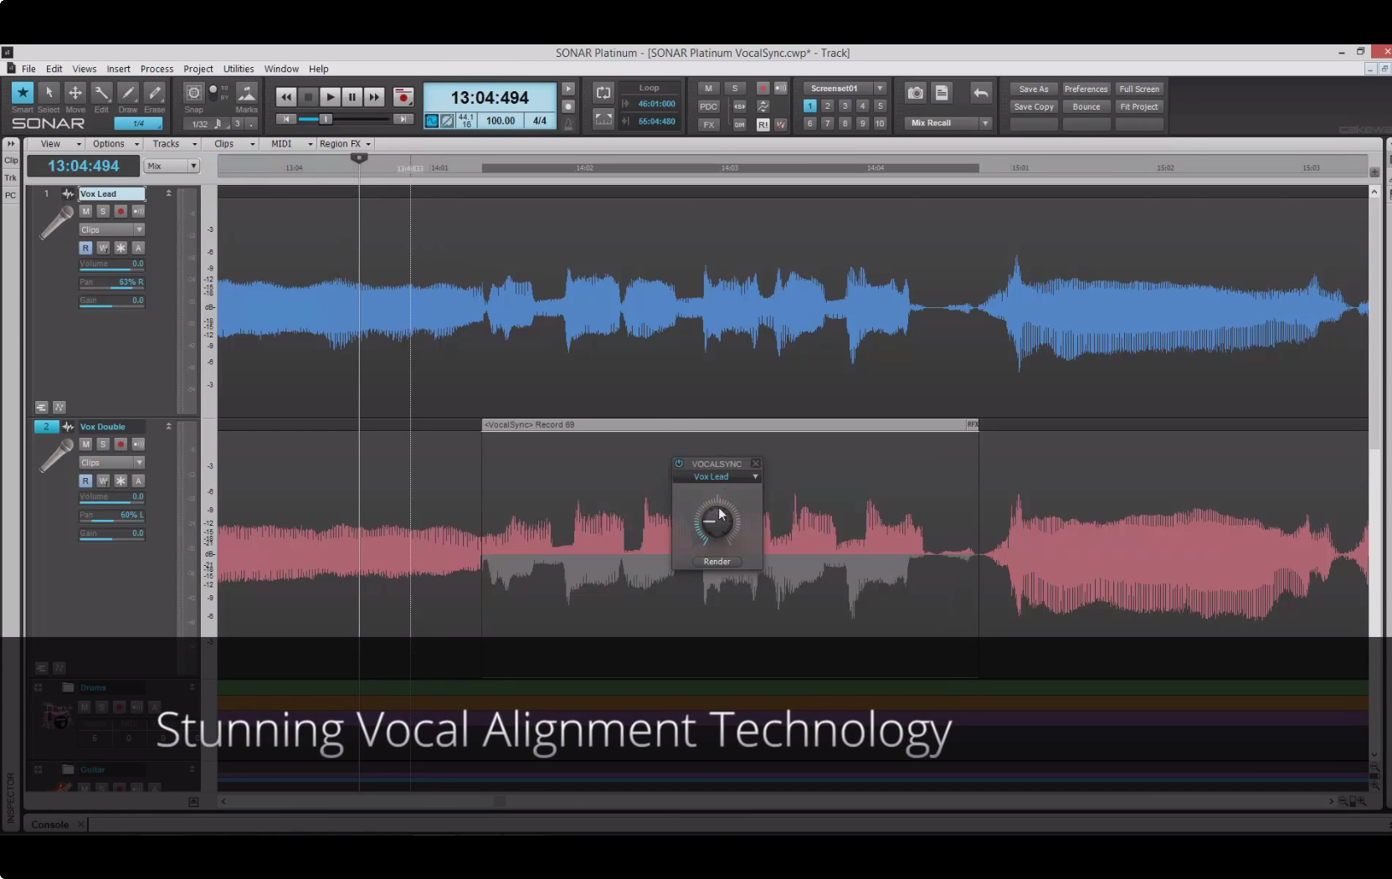Open Preferences

pyautogui.click(x=1086, y=89)
